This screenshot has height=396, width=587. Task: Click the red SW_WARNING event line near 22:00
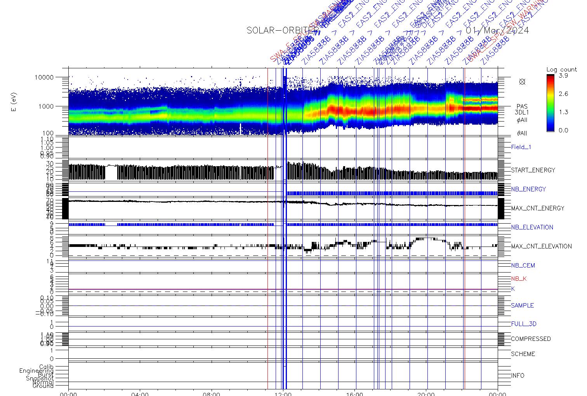(464, 228)
